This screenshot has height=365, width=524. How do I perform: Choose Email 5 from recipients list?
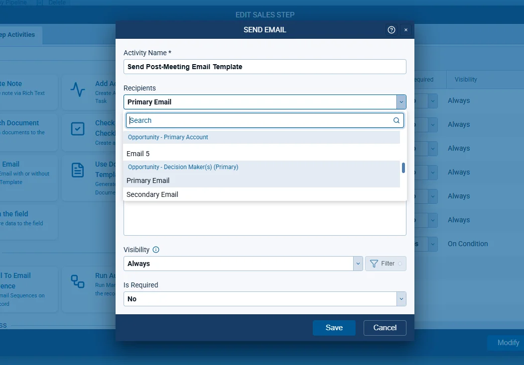point(262,154)
